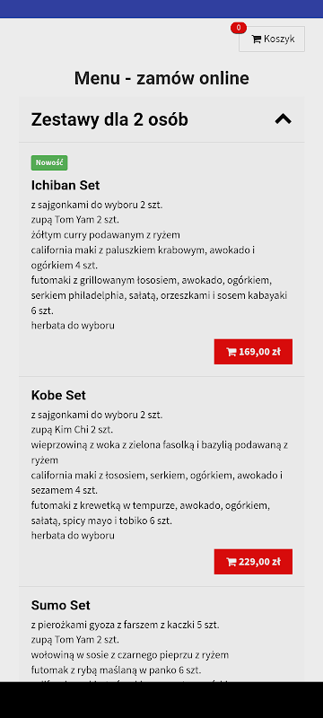
Task: Open the Ichiban Set title
Action: point(65,186)
